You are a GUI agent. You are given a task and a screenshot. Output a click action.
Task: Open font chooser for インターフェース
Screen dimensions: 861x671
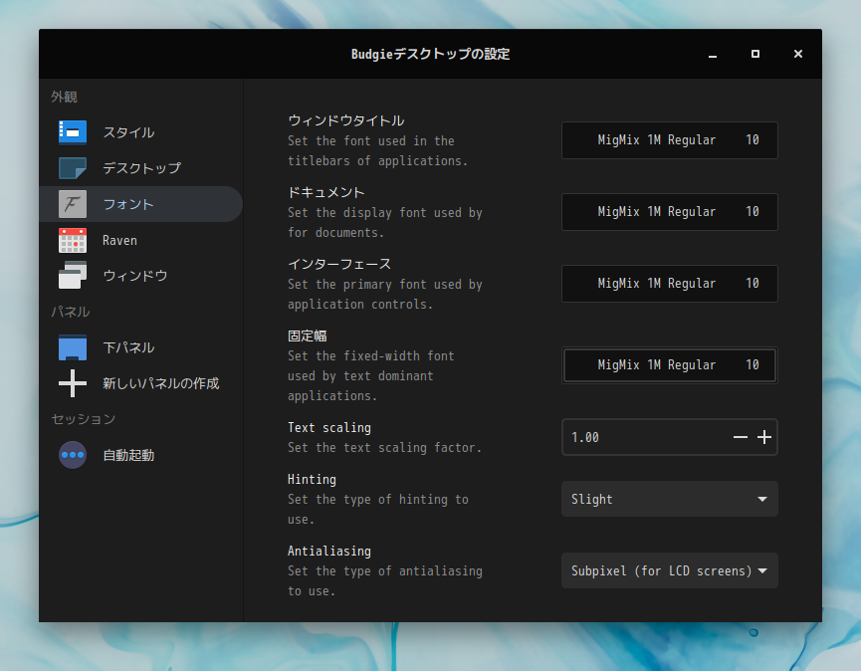(x=669, y=284)
